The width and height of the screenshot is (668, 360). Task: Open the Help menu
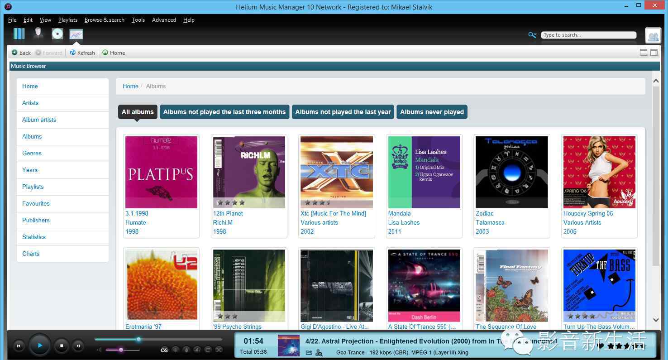pos(189,20)
